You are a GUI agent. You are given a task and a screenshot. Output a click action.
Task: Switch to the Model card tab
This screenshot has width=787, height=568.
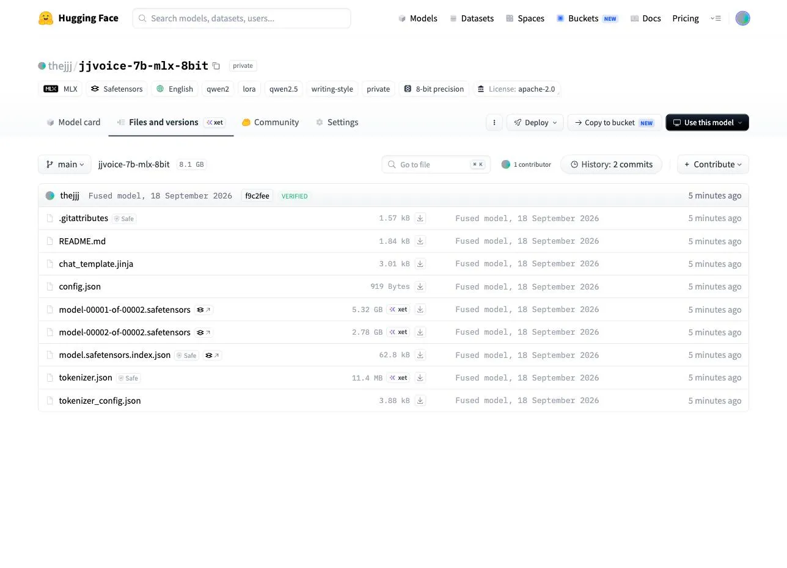pos(73,122)
